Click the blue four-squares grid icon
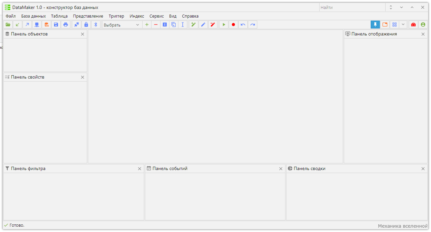The width and height of the screenshot is (431, 232). coord(395,25)
